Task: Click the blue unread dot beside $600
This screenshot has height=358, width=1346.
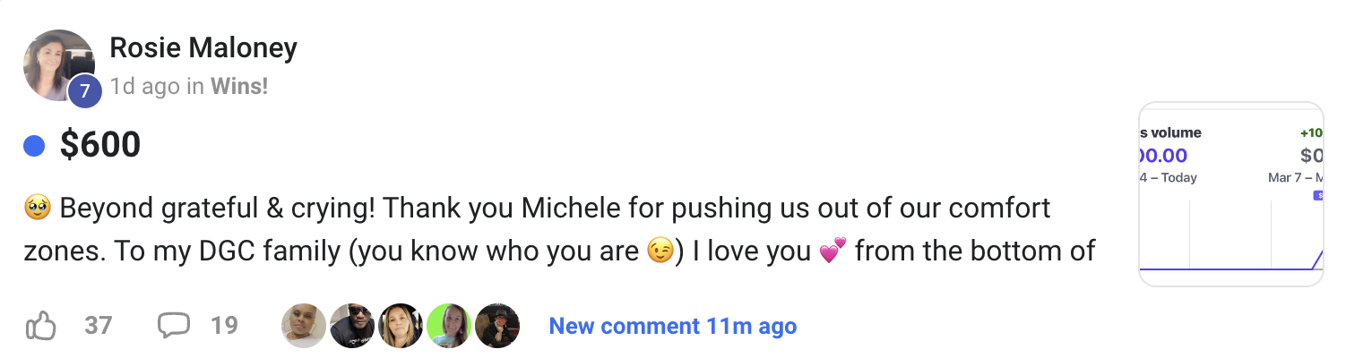Action: click(34, 145)
